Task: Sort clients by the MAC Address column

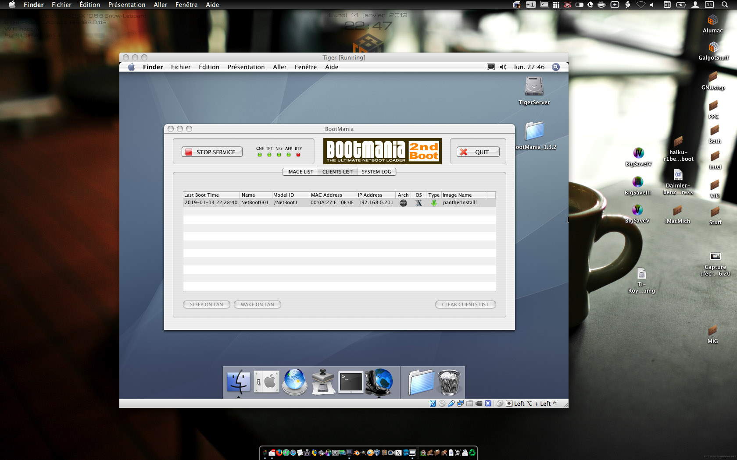Action: coord(333,195)
